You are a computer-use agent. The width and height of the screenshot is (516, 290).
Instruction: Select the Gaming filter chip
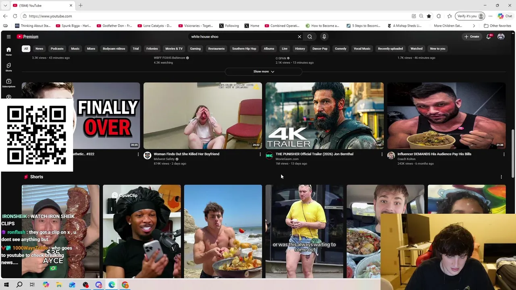pos(196,49)
